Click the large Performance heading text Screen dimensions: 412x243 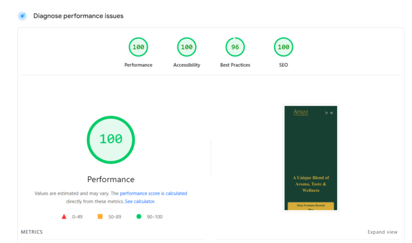110,179
